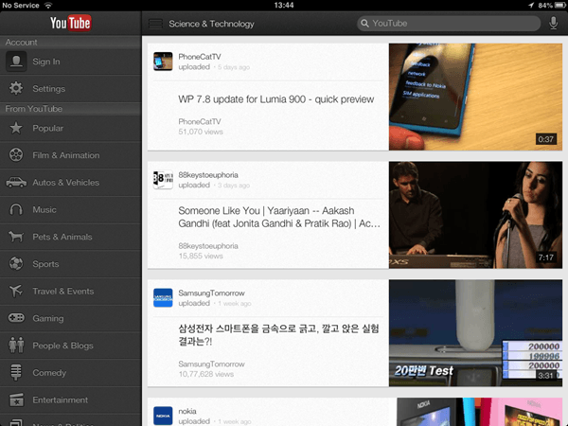Select the Popular star icon

[x=16, y=128]
